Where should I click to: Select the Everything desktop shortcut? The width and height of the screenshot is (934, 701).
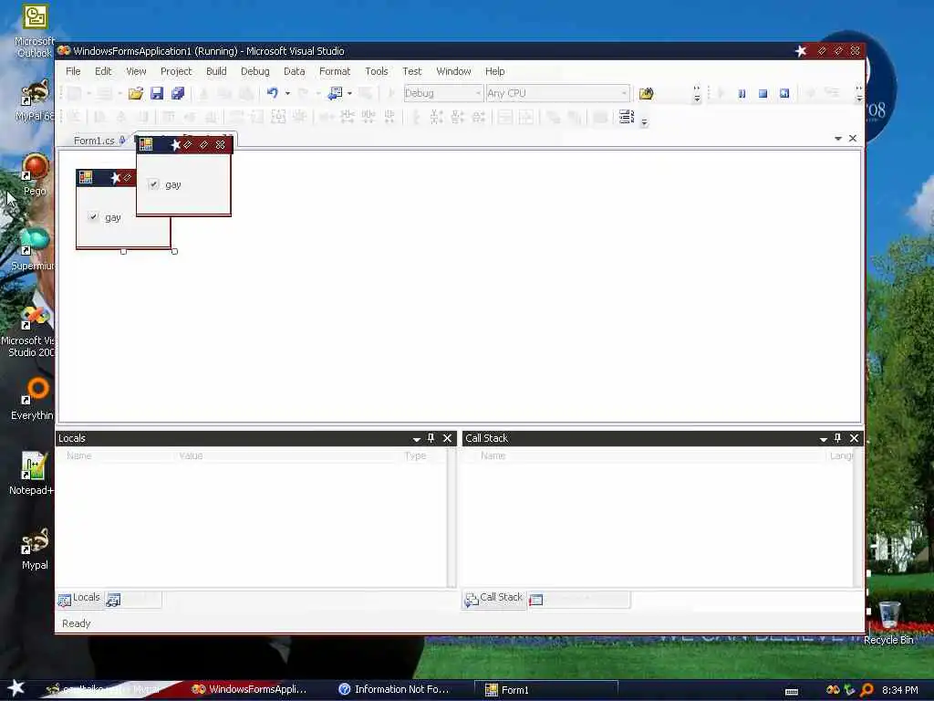tap(32, 399)
